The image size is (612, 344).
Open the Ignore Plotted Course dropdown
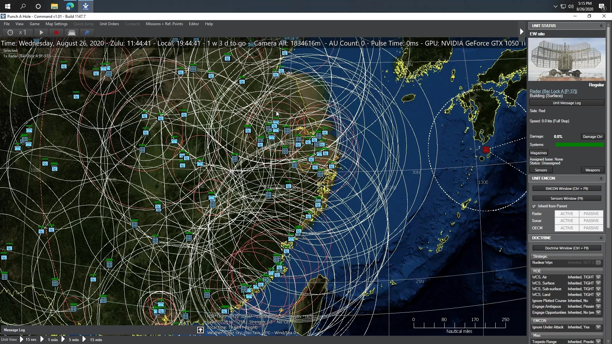pyautogui.click(x=598, y=301)
